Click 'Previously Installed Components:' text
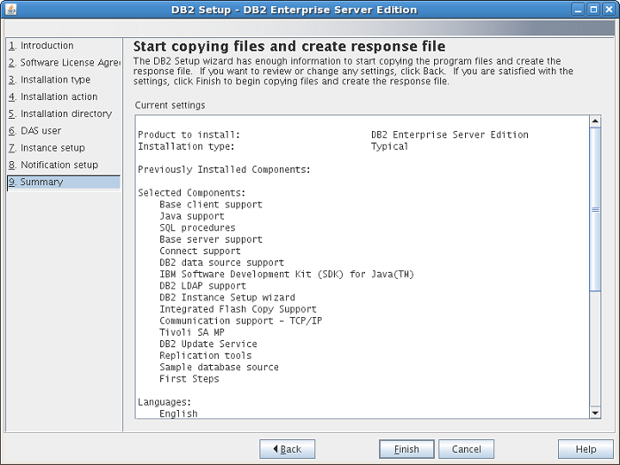The width and height of the screenshot is (620, 465). [224, 170]
